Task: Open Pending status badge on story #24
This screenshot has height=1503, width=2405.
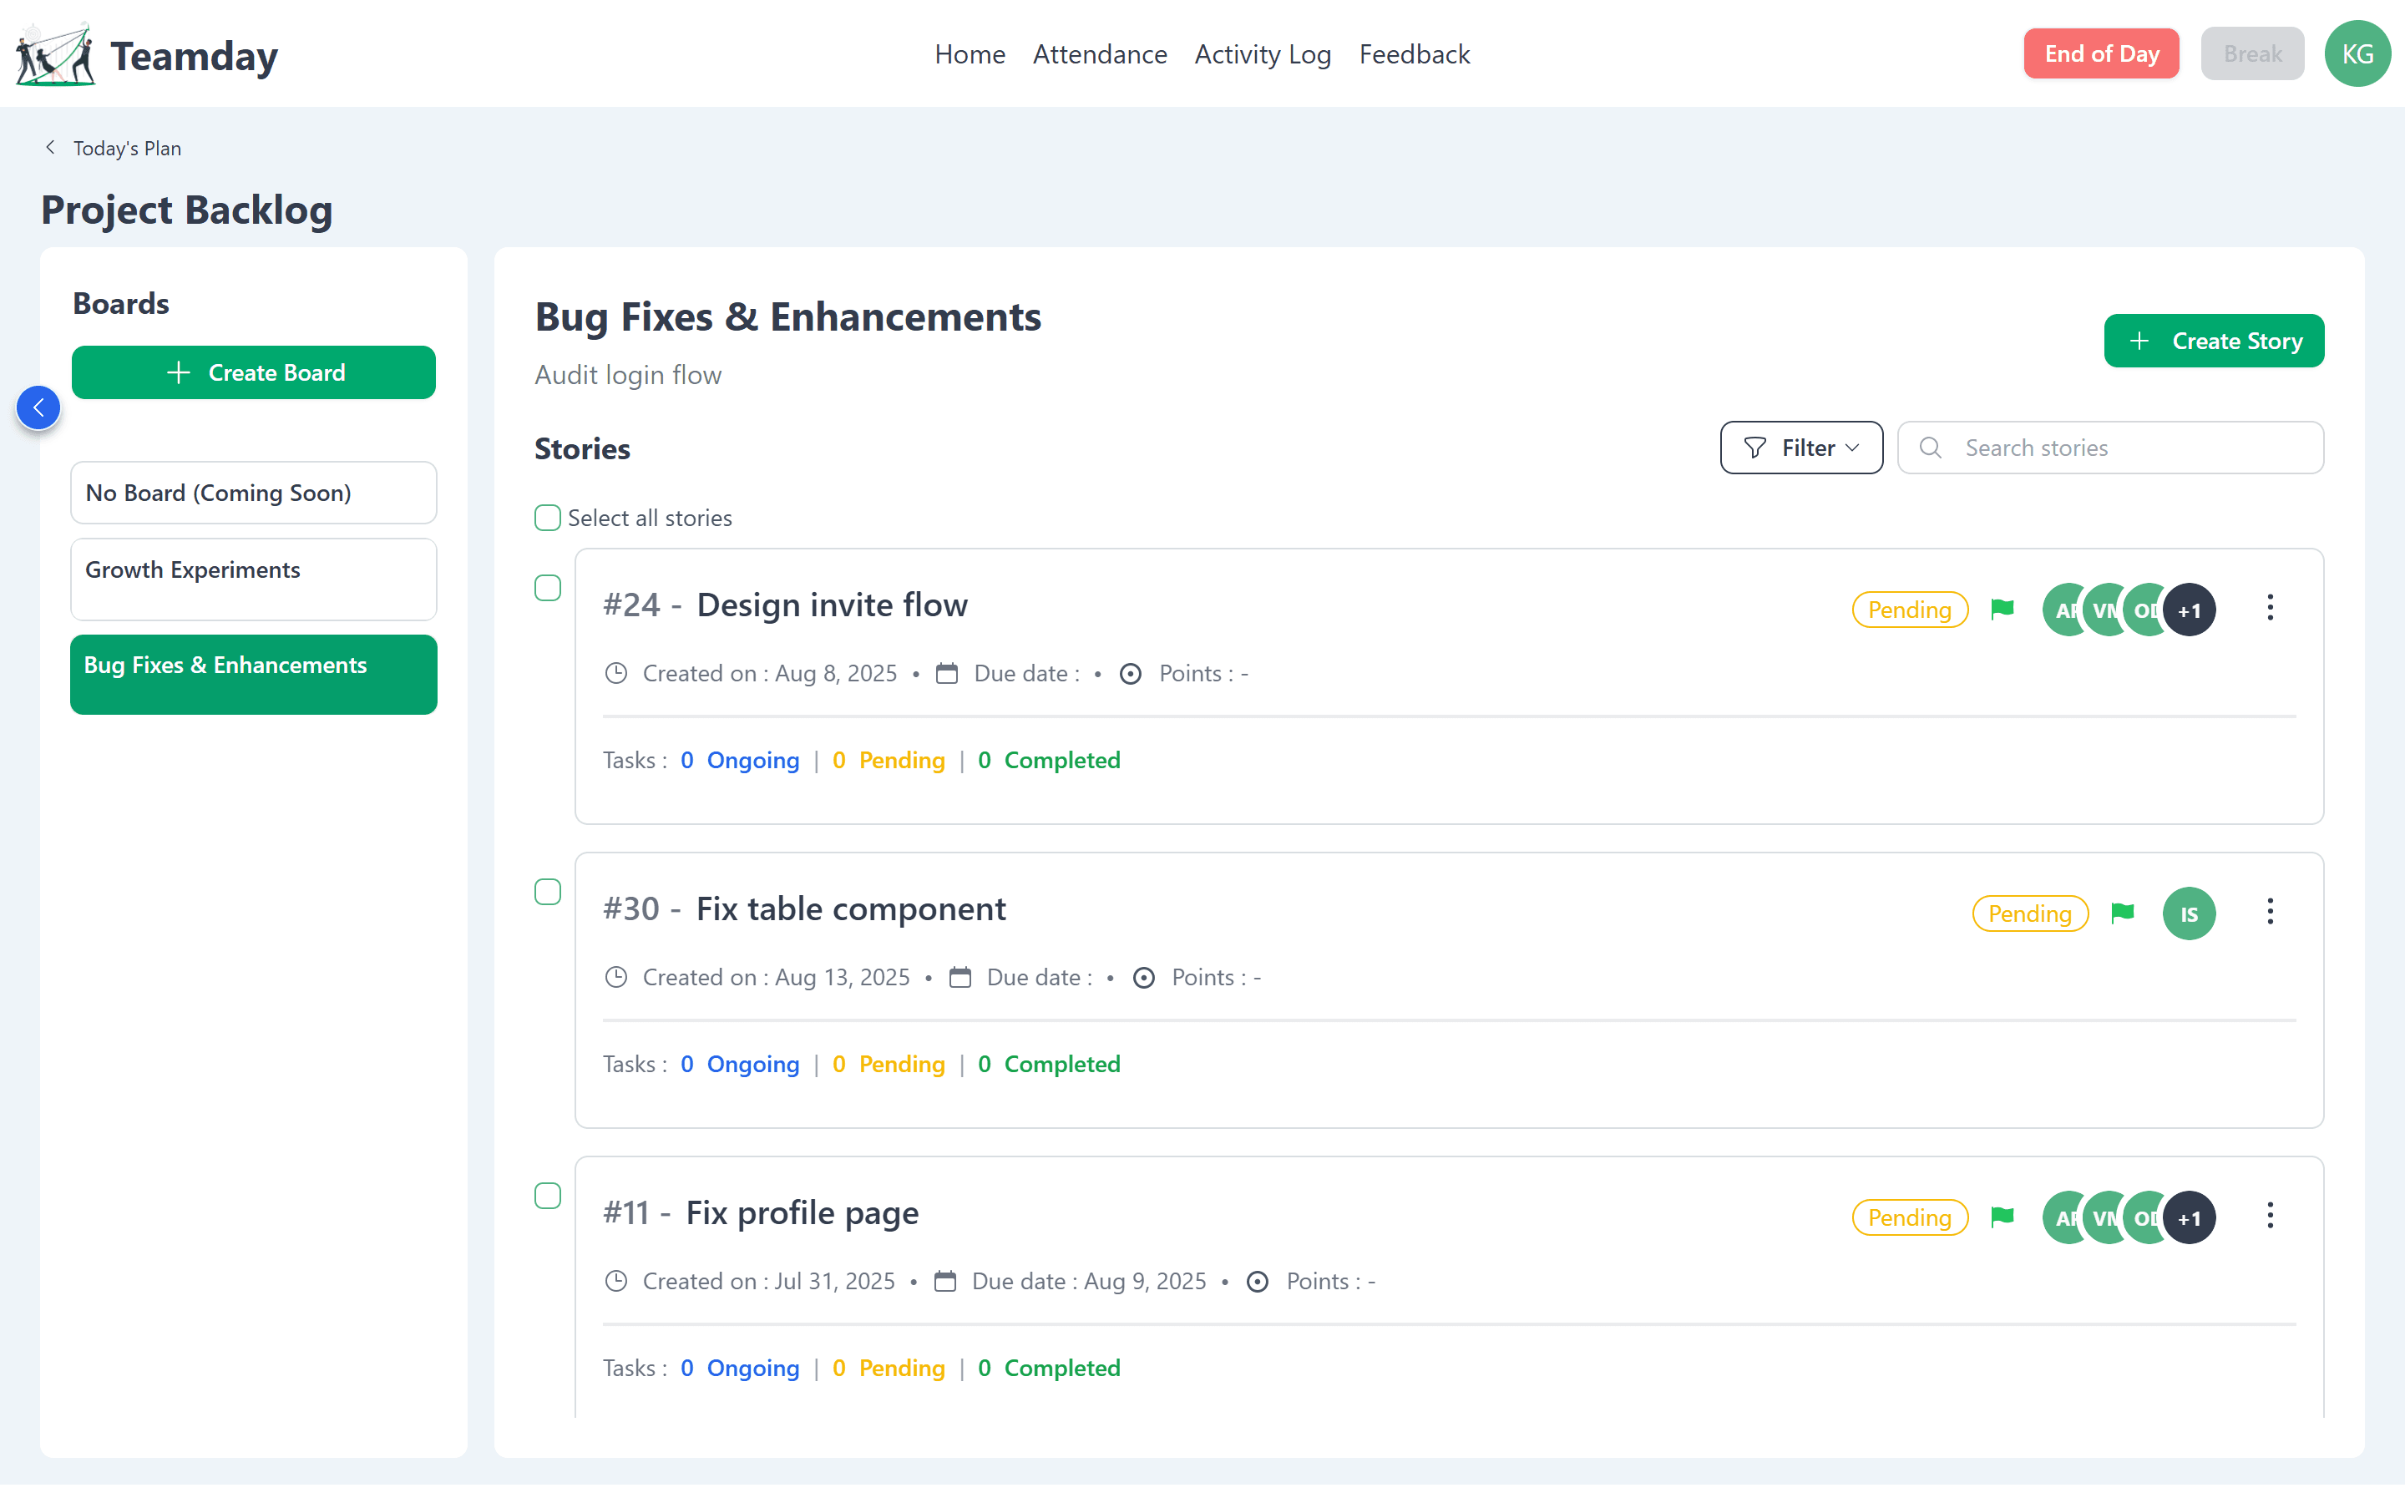Action: point(1909,610)
